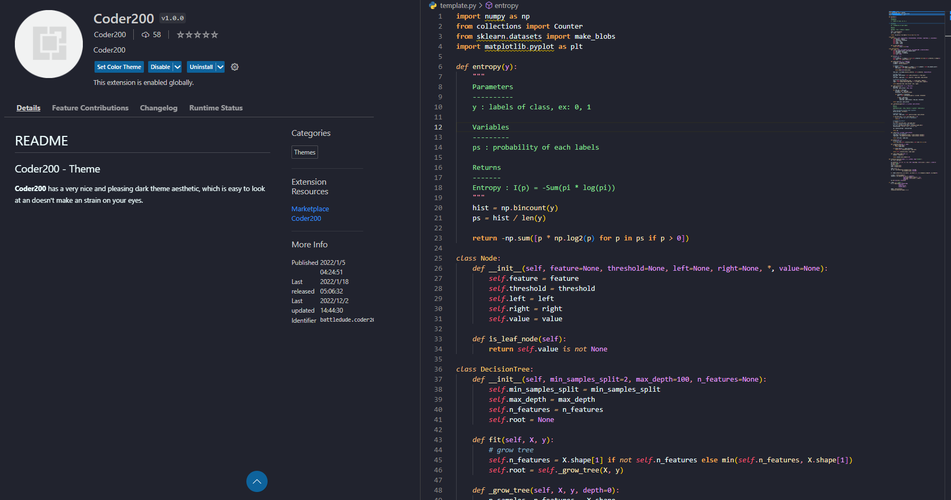Click the template.py breadcrumb item

pos(458,5)
